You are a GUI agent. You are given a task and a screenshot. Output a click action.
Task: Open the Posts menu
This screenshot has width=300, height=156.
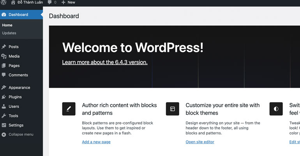click(x=21, y=47)
